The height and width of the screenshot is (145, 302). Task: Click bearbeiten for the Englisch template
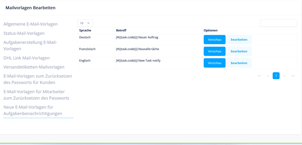click(239, 63)
